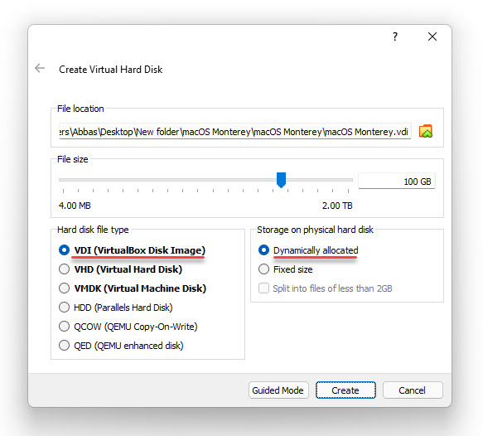Switch to Guided Mode
This screenshot has height=436, width=483.
point(278,390)
